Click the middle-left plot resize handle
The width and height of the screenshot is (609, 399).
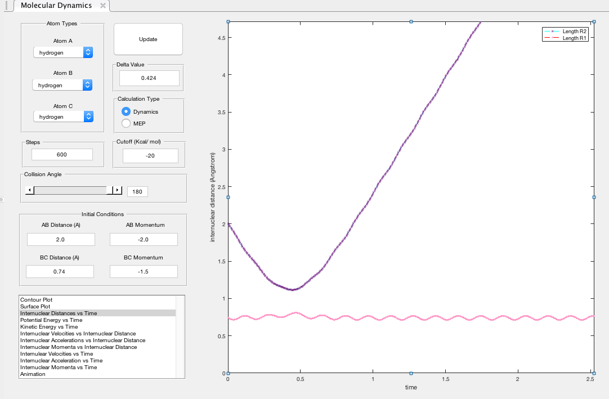[228, 198]
